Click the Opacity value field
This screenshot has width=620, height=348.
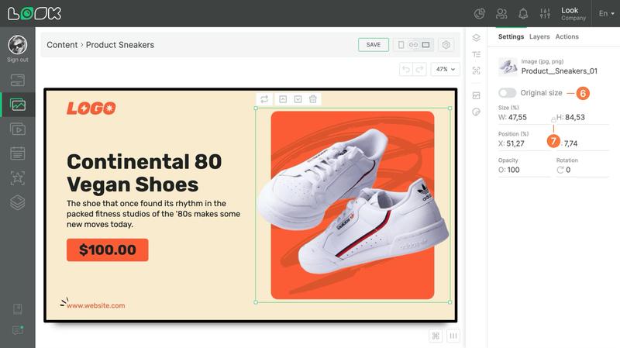pyautogui.click(x=524, y=170)
